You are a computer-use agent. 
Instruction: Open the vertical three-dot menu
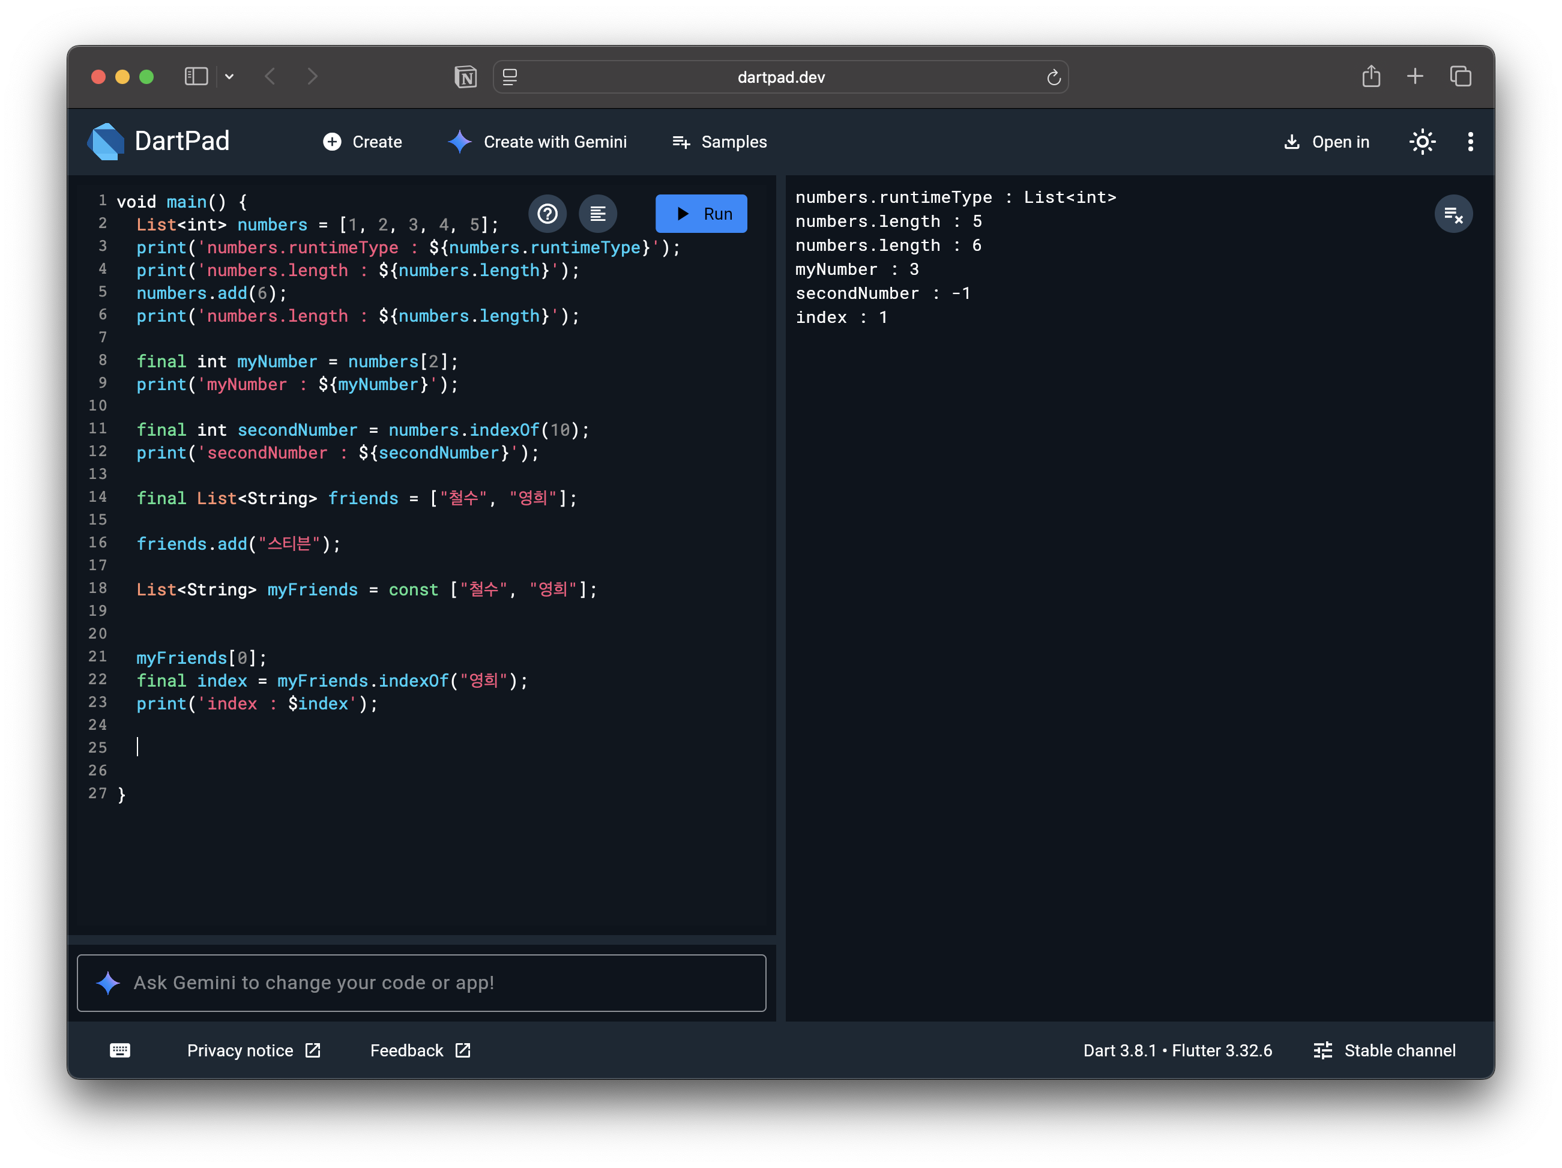1470,142
